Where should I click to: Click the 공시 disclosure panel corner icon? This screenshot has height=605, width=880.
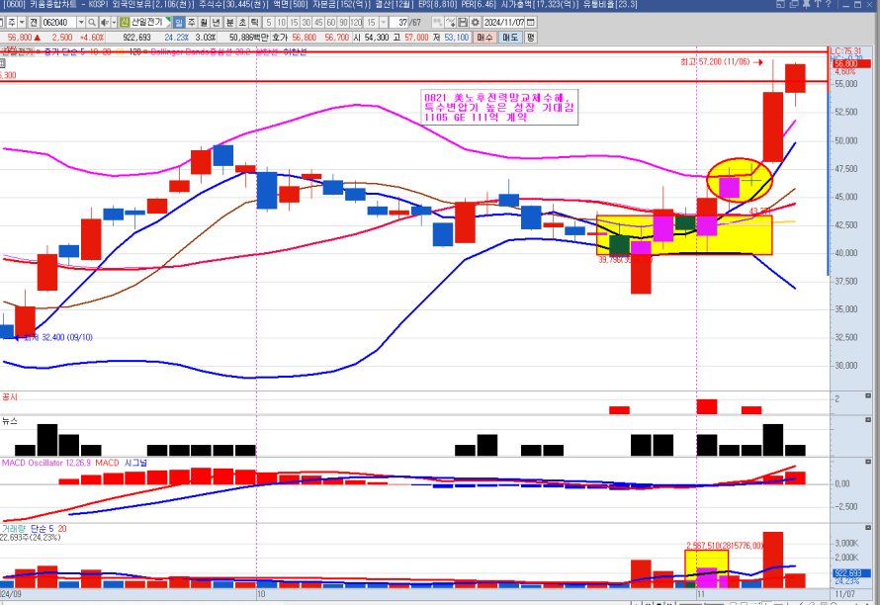(868, 396)
